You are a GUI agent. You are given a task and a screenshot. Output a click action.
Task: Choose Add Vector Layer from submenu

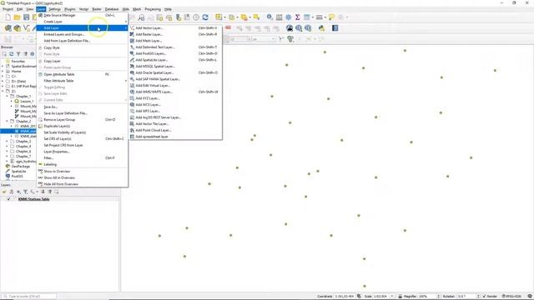pos(176,27)
